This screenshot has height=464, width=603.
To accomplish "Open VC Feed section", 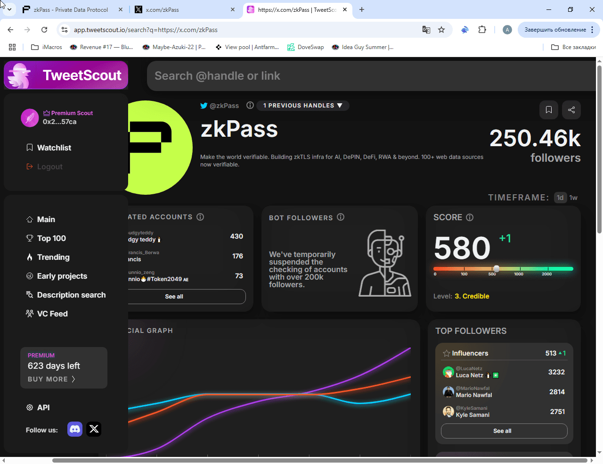I will pos(47,314).
